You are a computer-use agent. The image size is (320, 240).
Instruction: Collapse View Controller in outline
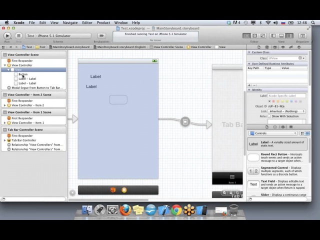(x=5, y=65)
